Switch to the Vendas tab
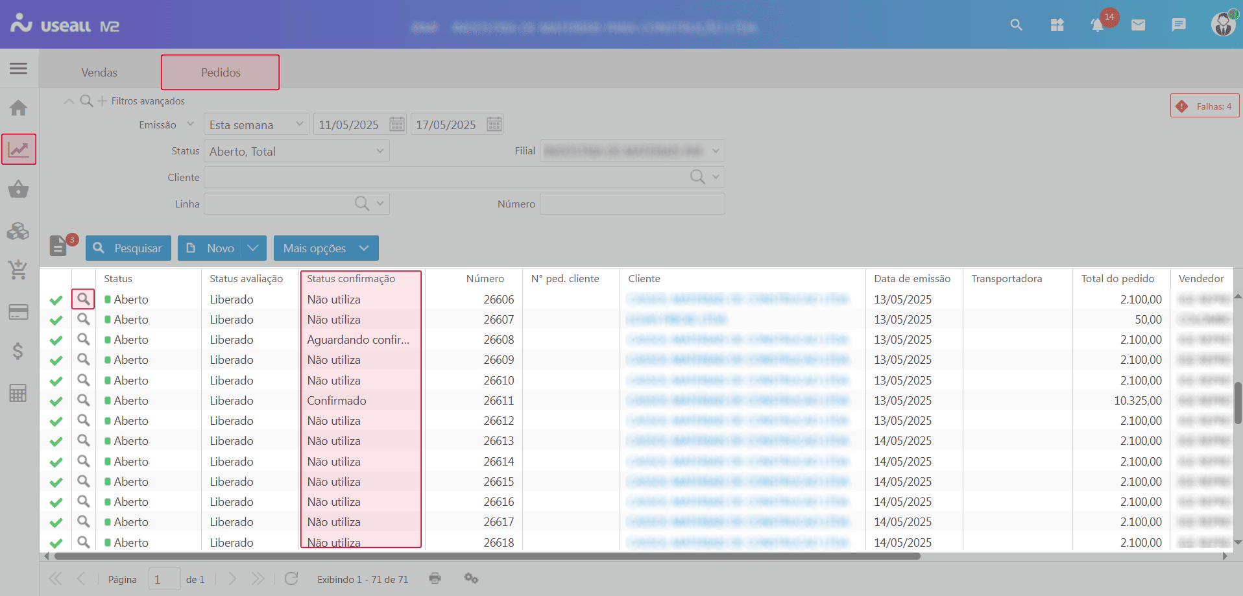This screenshot has height=596, width=1243. [99, 73]
